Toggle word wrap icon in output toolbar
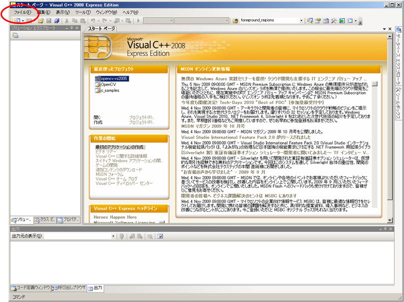The image size is (404, 302). [160, 236]
